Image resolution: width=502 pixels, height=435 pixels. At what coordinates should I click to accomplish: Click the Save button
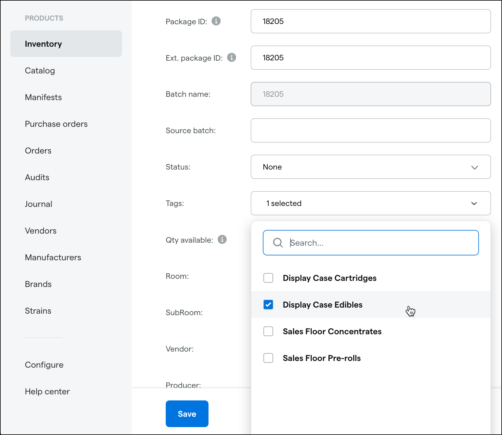pyautogui.click(x=187, y=413)
